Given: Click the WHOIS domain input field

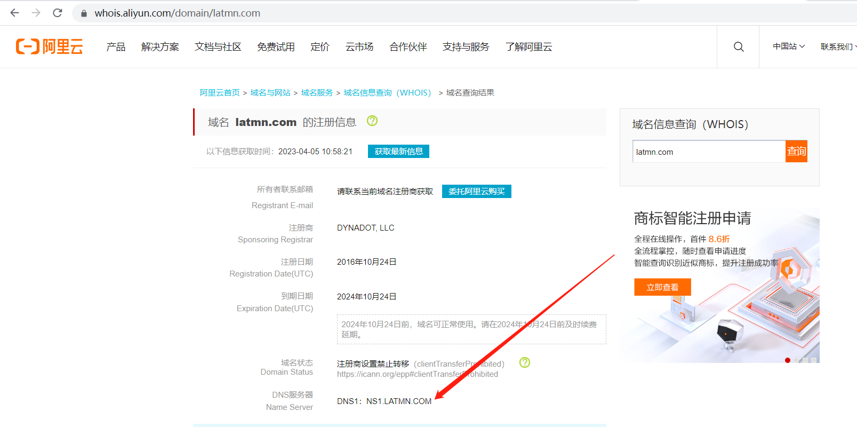Looking at the screenshot, I should coord(708,152).
